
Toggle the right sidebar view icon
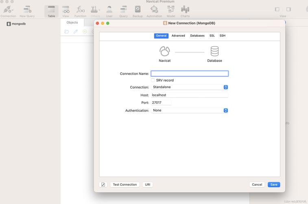(x=288, y=9)
